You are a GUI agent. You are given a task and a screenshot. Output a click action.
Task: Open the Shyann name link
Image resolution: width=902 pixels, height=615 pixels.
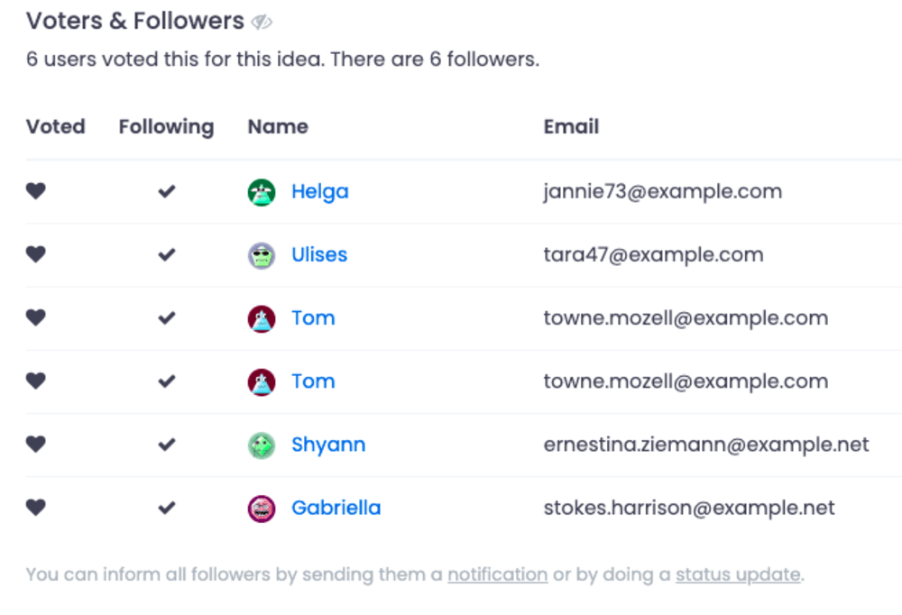click(327, 445)
